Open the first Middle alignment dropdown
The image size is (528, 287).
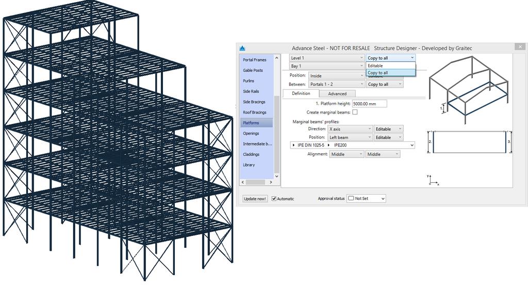tap(347, 154)
